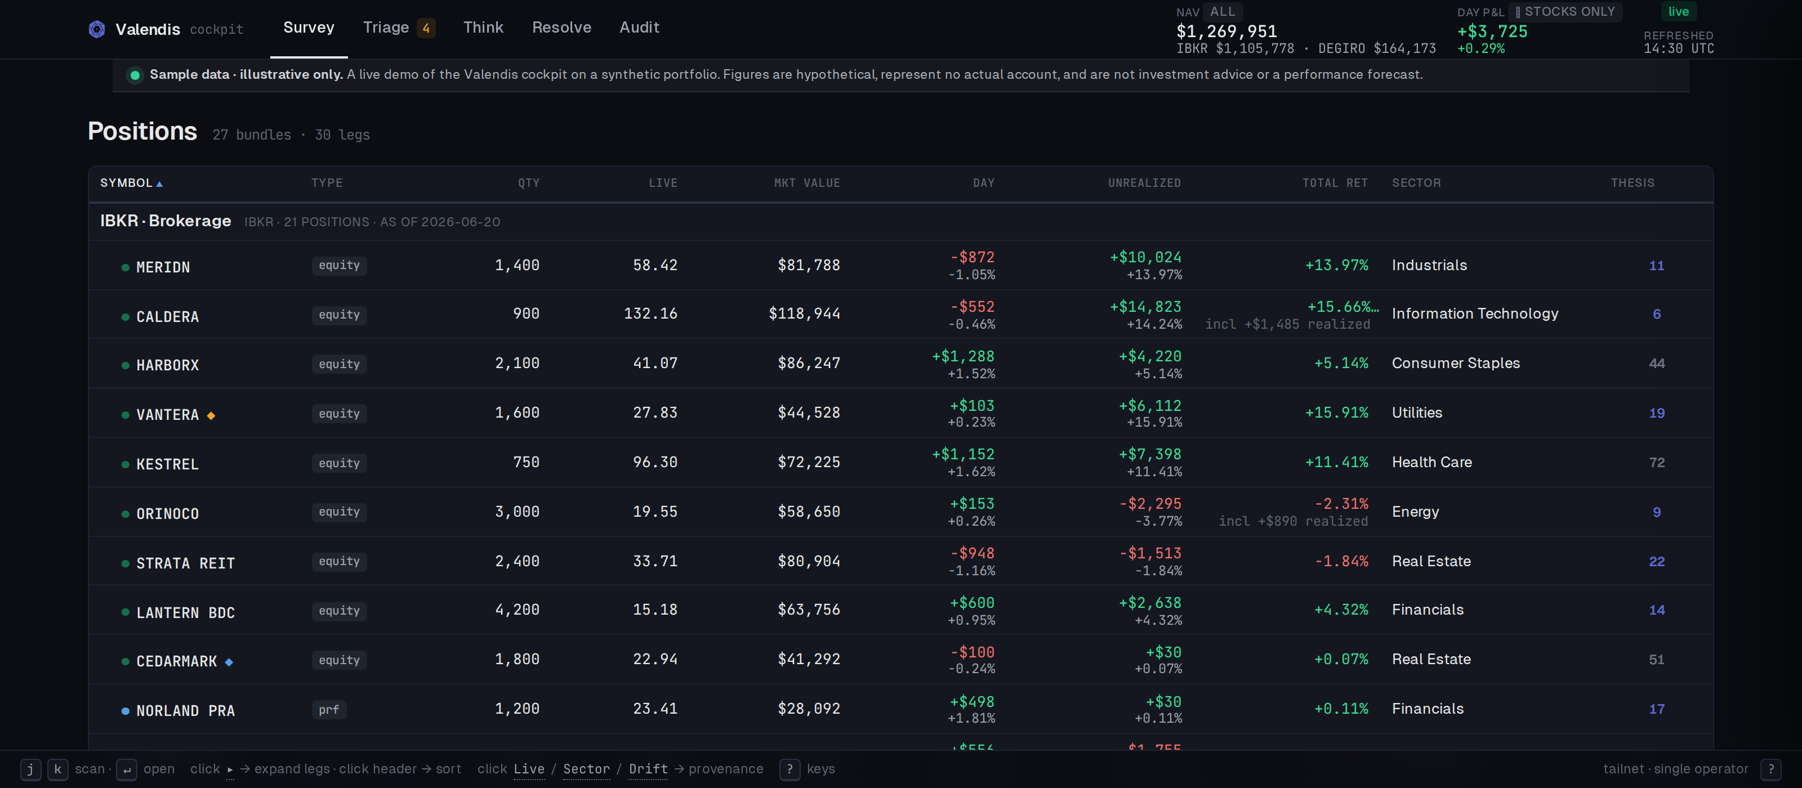Click the status dot beside CALDERA
The height and width of the screenshot is (788, 1802).
125,317
